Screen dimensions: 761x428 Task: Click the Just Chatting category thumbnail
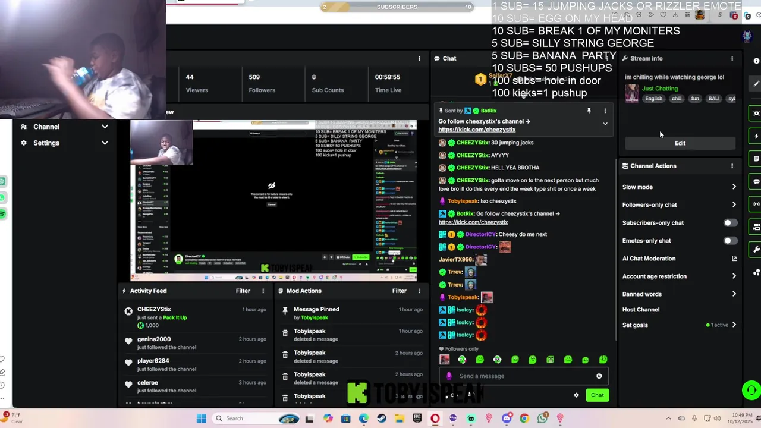[631, 94]
